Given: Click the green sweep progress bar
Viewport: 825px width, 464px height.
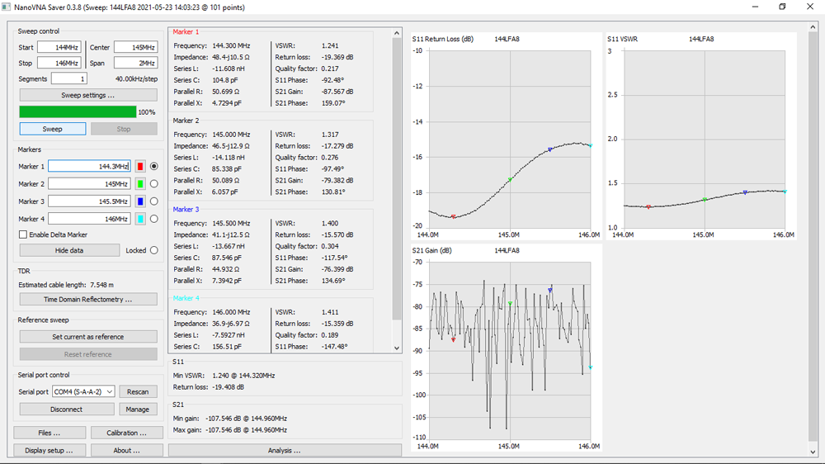Looking at the screenshot, I should click(78, 111).
